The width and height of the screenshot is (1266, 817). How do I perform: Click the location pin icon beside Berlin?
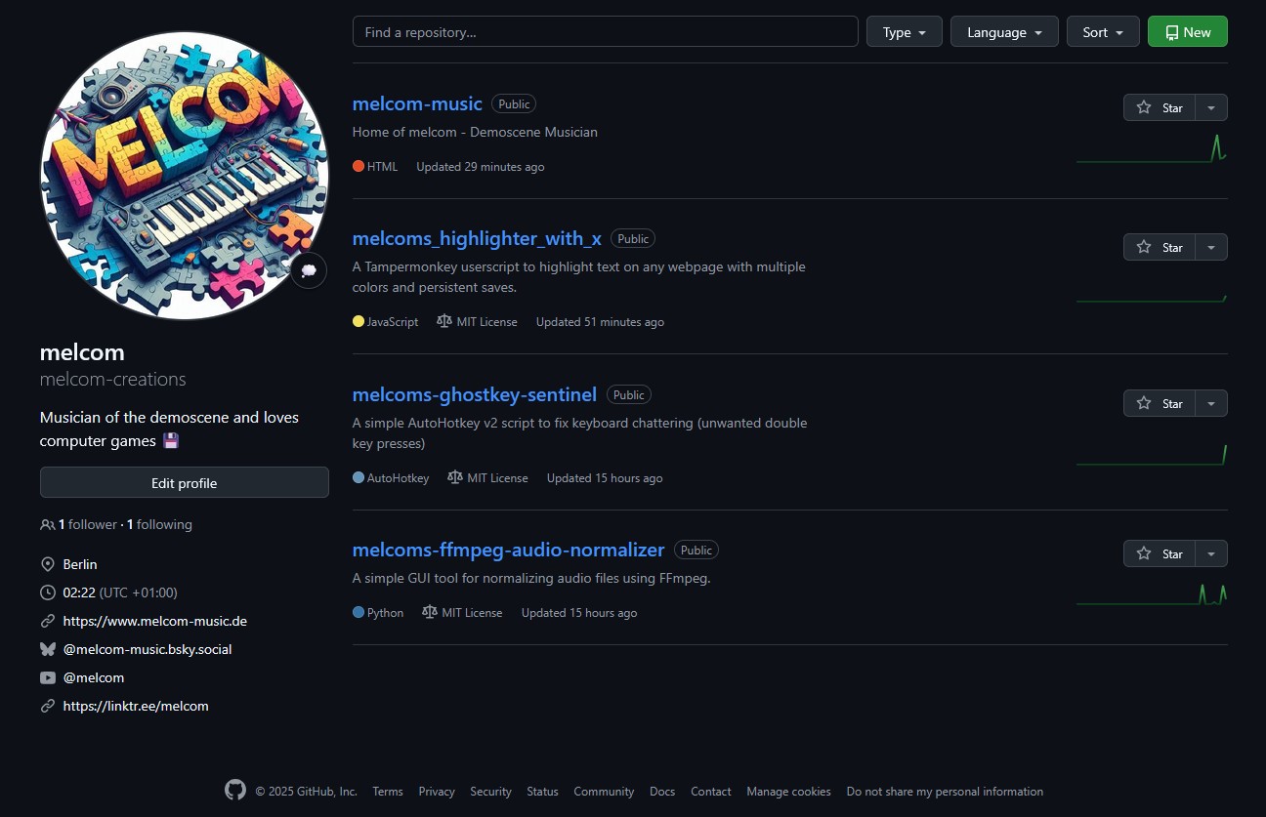click(48, 565)
